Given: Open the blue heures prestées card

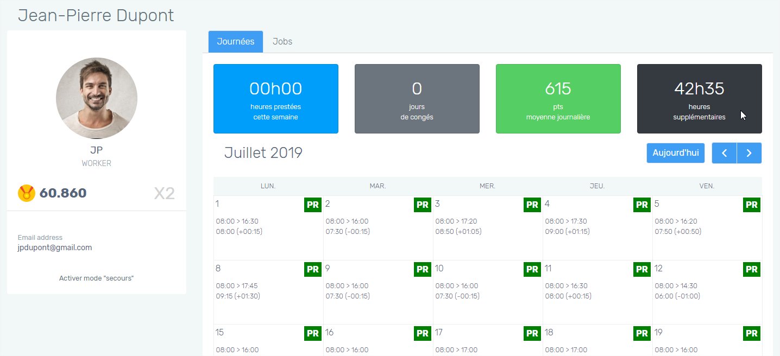Looking at the screenshot, I should (x=276, y=99).
